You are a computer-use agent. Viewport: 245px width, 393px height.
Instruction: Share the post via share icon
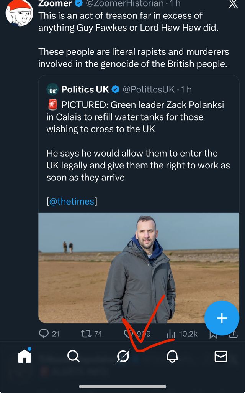click(233, 334)
